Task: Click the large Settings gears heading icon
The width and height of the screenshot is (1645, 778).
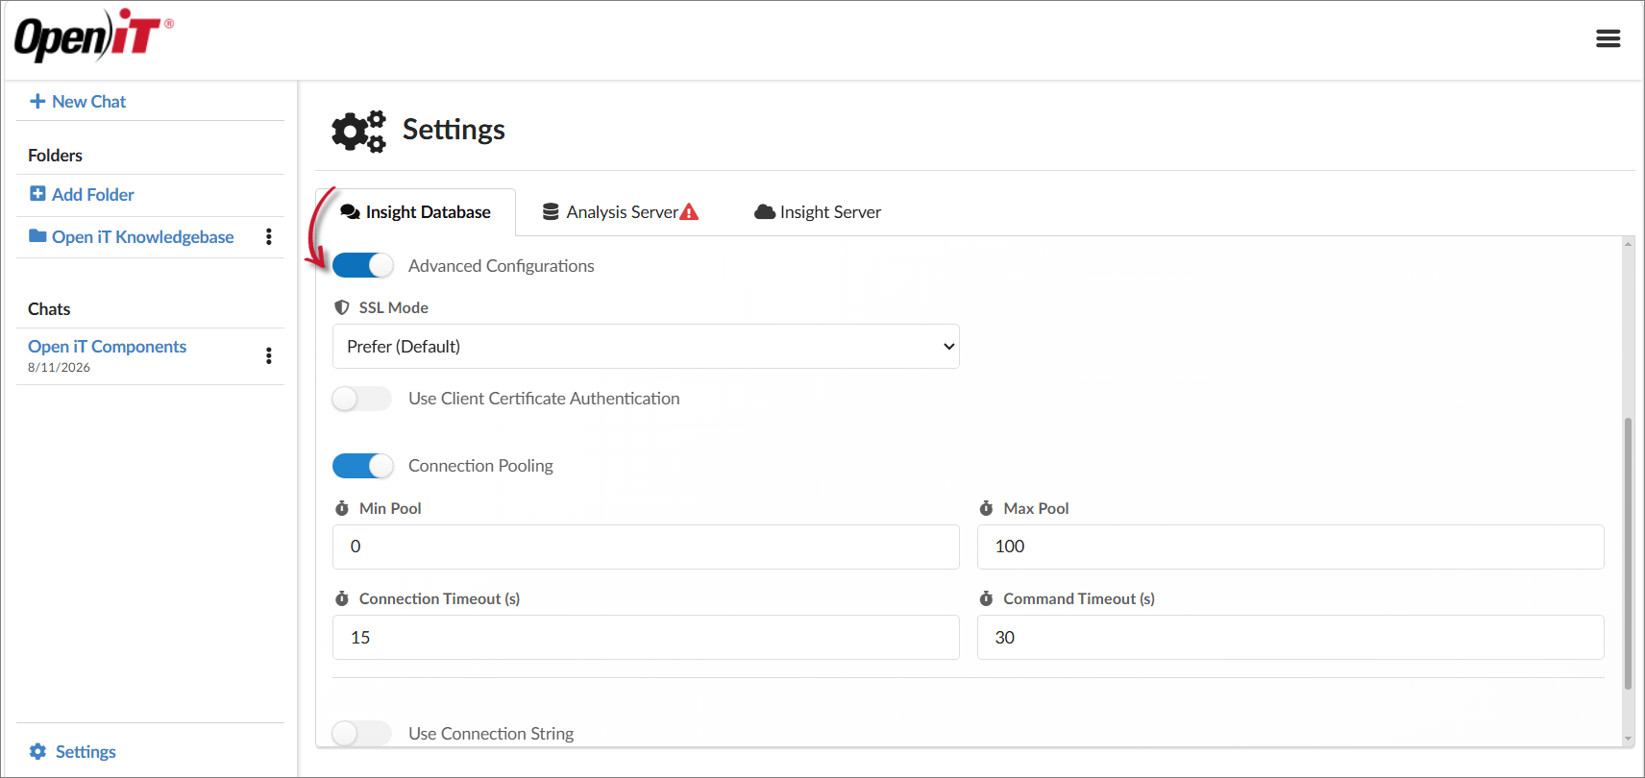Action: 358,131
